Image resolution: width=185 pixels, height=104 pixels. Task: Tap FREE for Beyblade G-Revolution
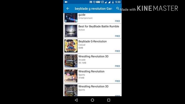coord(117,51)
